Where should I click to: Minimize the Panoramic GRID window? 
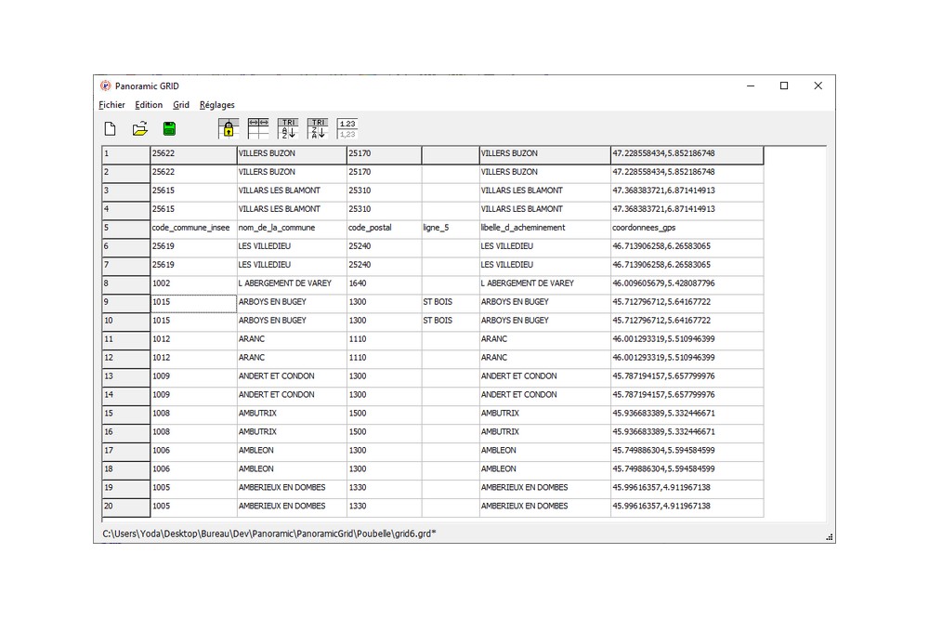(x=751, y=86)
